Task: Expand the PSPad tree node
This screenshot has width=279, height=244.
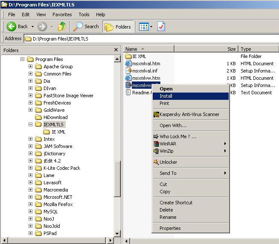Action: [x=30, y=233]
